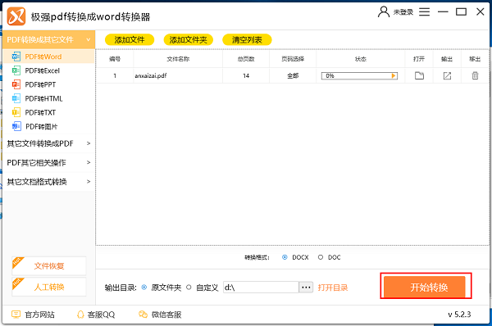Image resolution: width=492 pixels, height=326 pixels.
Task: Select the PDF转HTML icon in sidebar
Action: tap(16, 98)
